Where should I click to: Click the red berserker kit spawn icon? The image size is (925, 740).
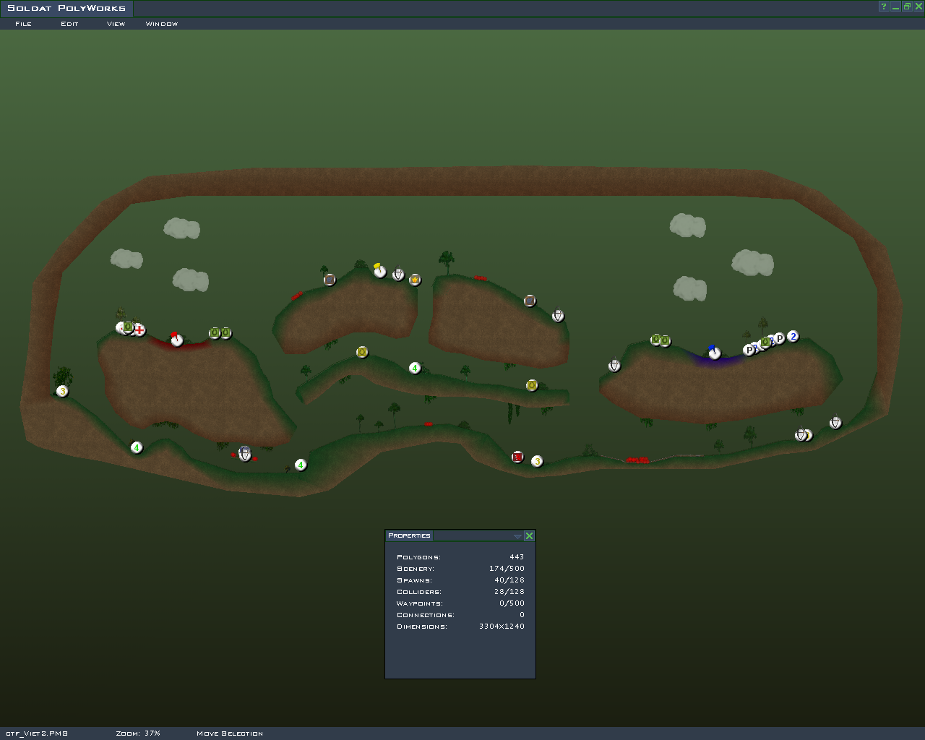click(x=517, y=457)
